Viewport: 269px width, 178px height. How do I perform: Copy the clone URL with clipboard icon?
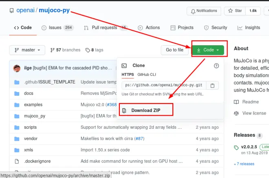point(212,86)
